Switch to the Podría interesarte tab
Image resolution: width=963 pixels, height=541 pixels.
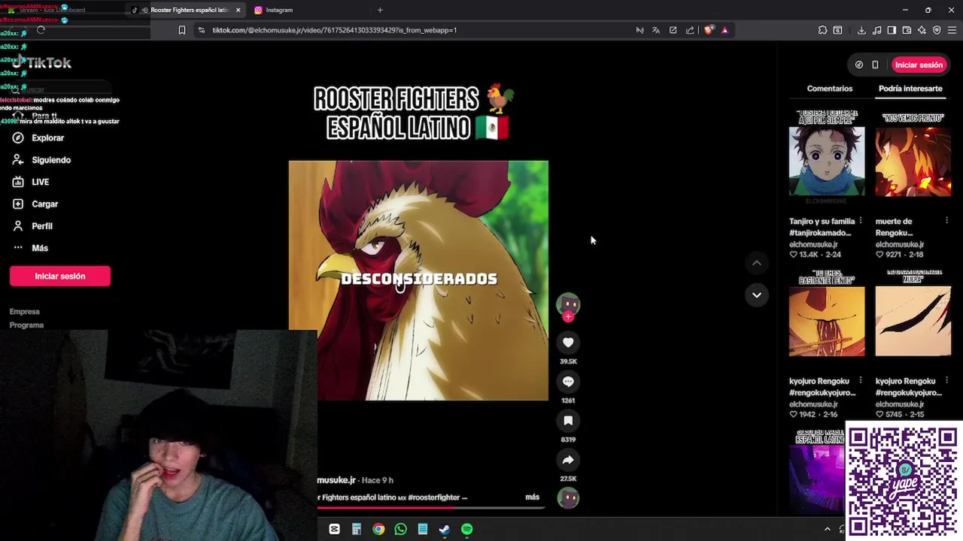point(910,89)
